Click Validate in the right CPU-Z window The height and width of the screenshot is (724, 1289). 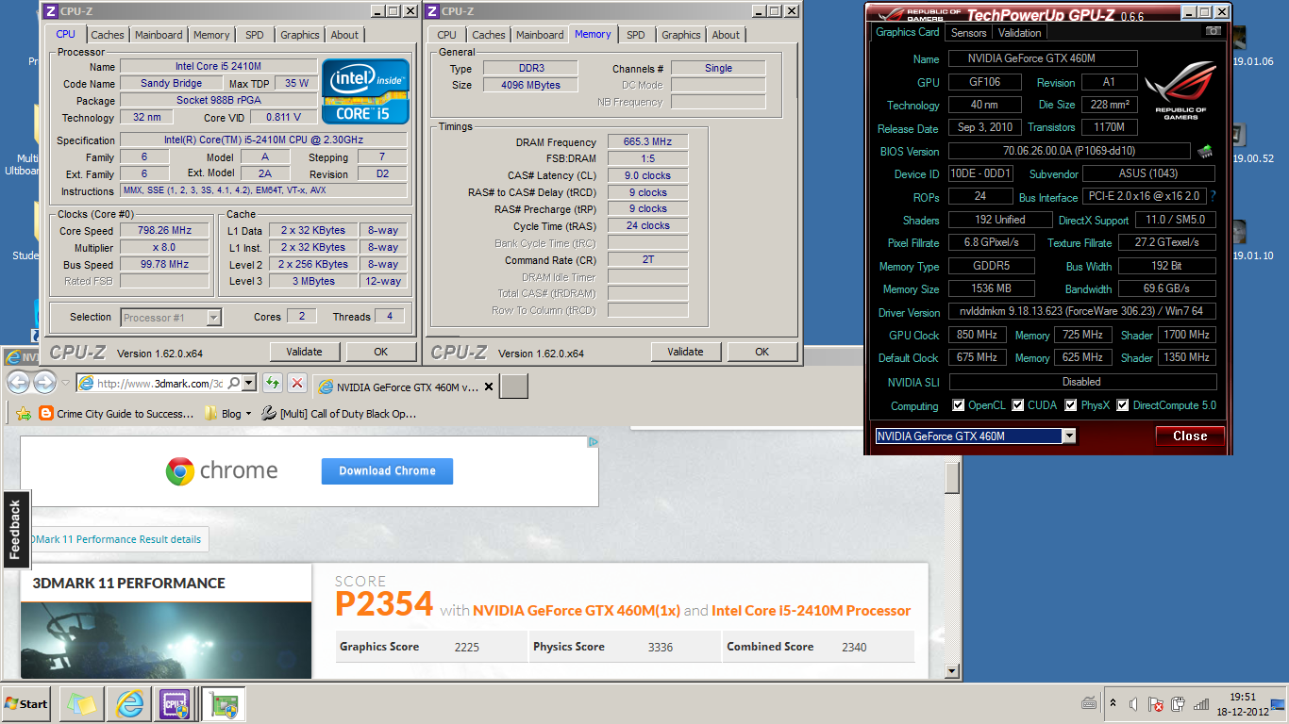[685, 352]
